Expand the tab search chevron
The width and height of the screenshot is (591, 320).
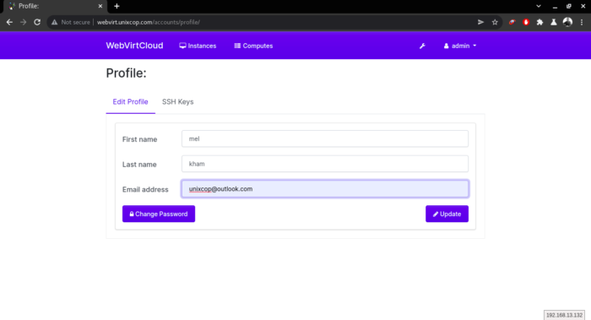pyautogui.click(x=539, y=6)
